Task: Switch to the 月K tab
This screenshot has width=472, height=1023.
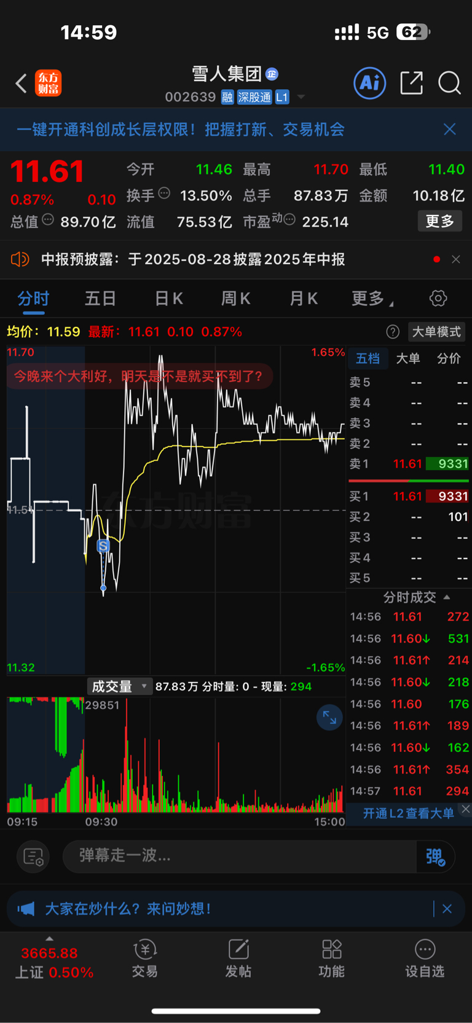Action: click(304, 299)
